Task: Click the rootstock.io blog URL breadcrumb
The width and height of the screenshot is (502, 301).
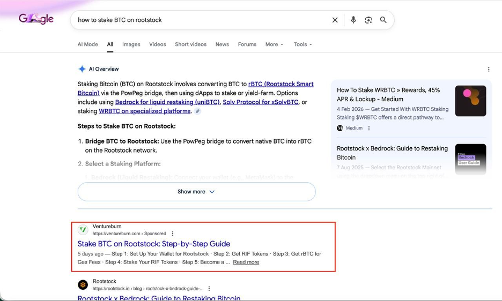Action: [x=148, y=289]
